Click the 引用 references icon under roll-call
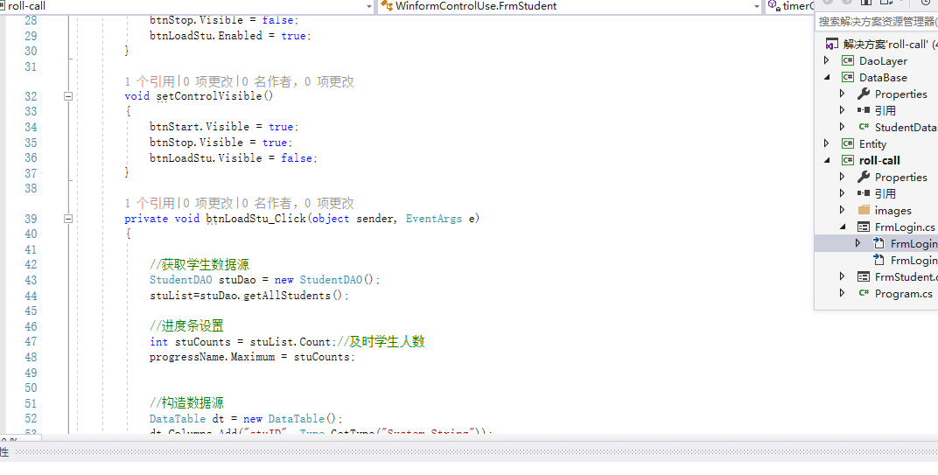 (x=864, y=193)
